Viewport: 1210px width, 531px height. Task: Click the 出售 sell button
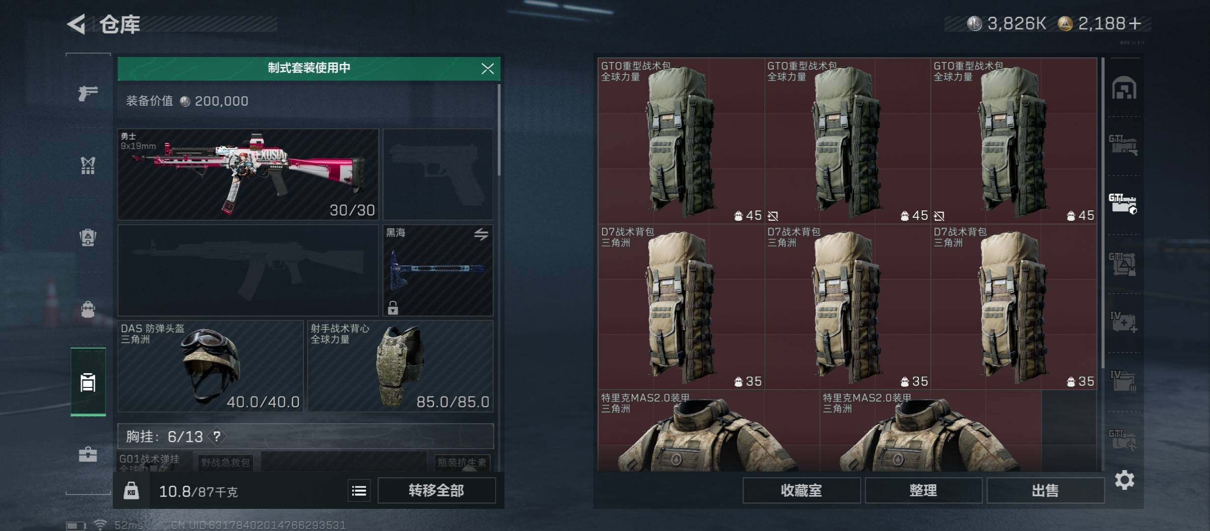point(1045,491)
